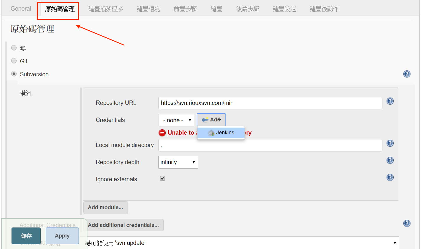Click the Add module... button

105,207
